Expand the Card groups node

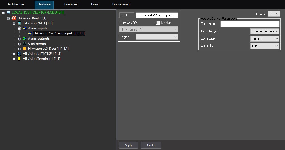point(19,44)
